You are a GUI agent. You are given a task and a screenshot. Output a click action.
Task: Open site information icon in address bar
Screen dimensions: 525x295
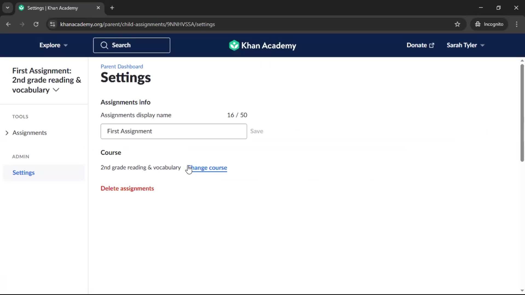point(52,24)
